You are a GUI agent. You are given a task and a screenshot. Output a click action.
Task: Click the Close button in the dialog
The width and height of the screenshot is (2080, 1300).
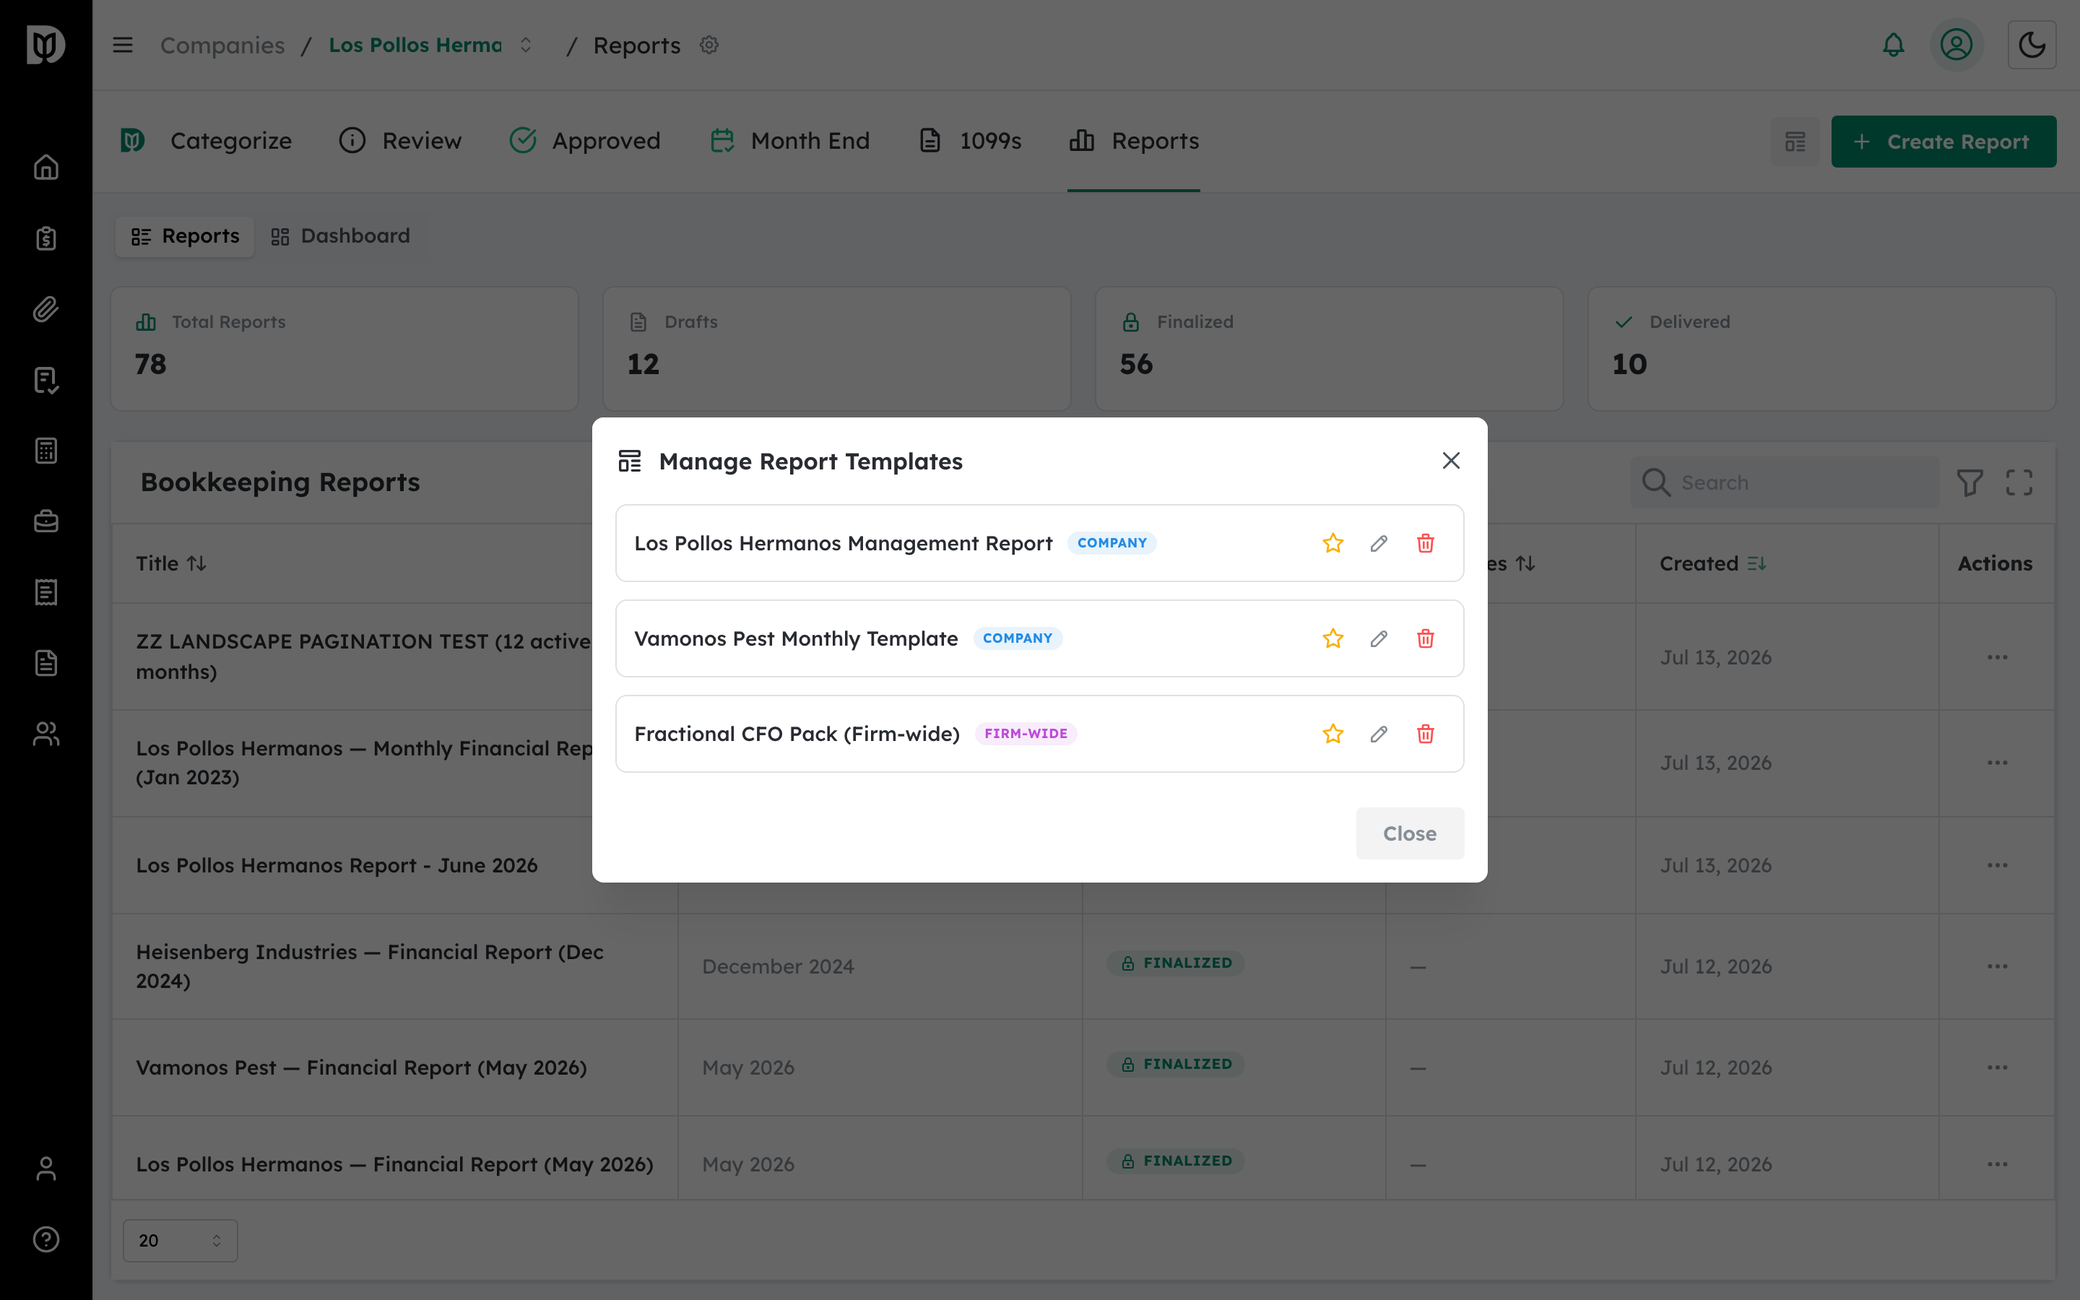[x=1410, y=833]
